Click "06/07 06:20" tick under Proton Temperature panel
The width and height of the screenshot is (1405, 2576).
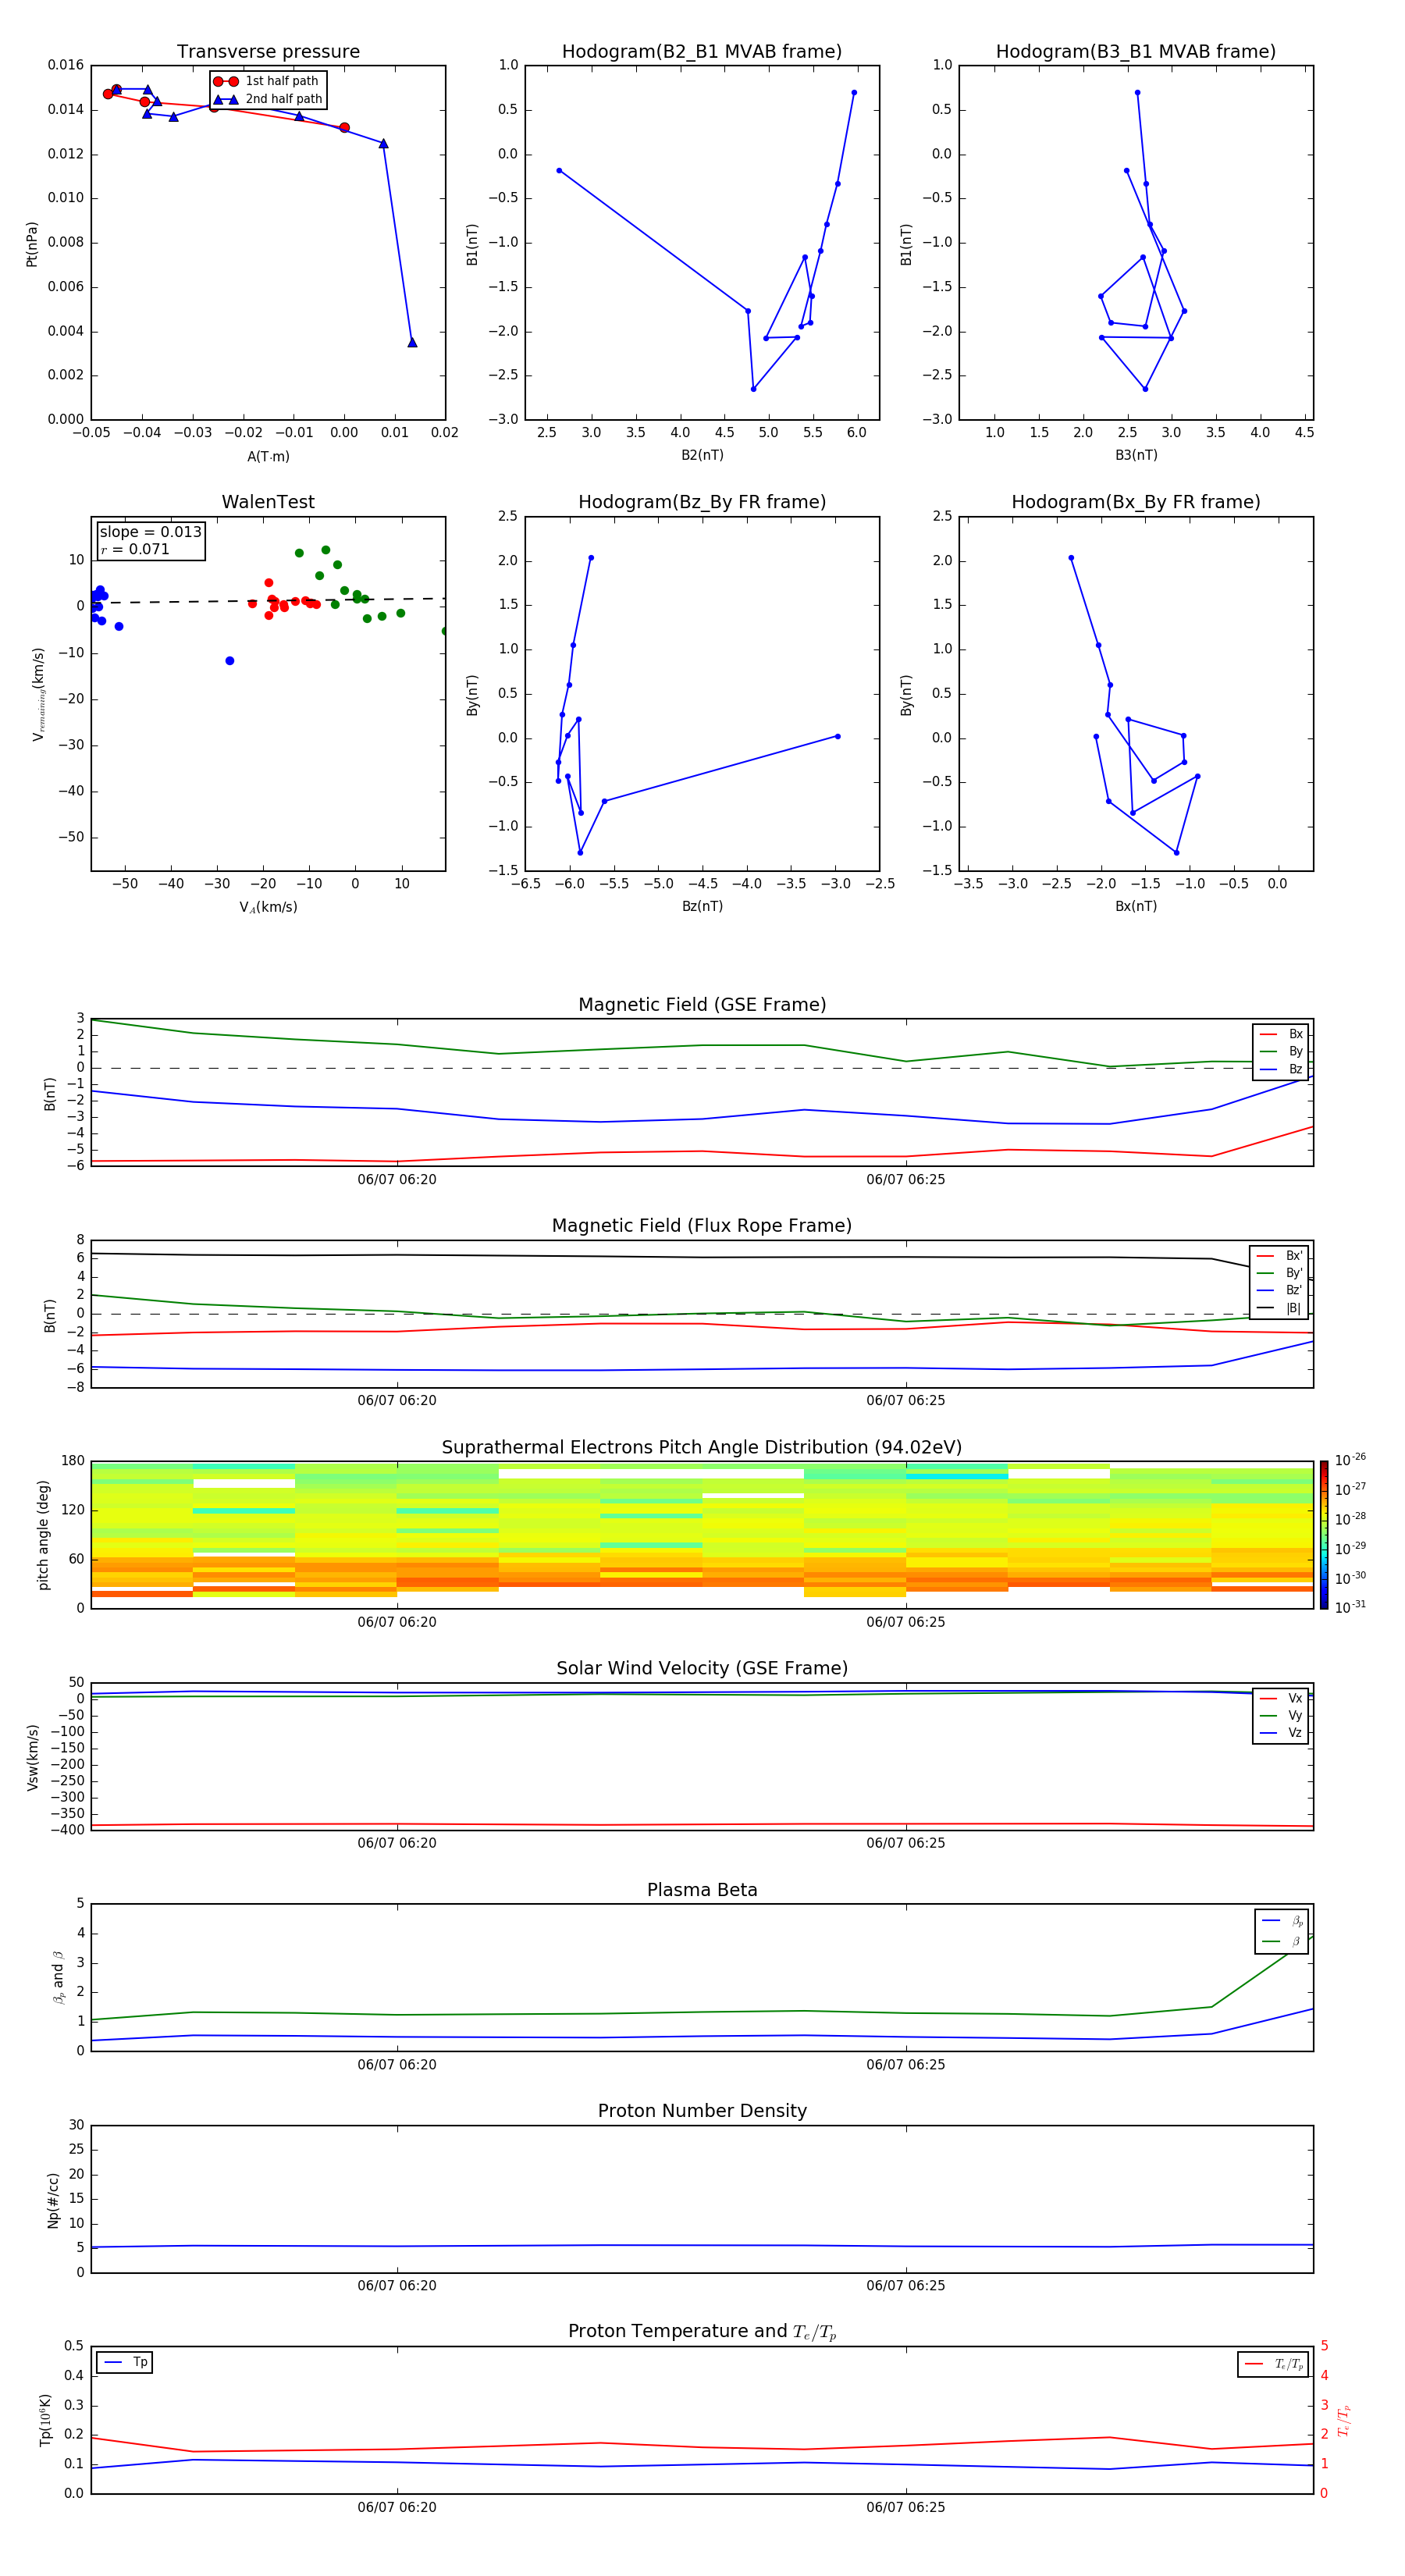(x=397, y=2507)
